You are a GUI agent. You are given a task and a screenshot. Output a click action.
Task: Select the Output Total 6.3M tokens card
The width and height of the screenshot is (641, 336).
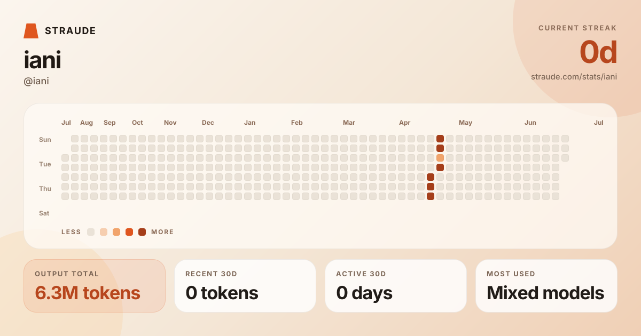coord(95,286)
